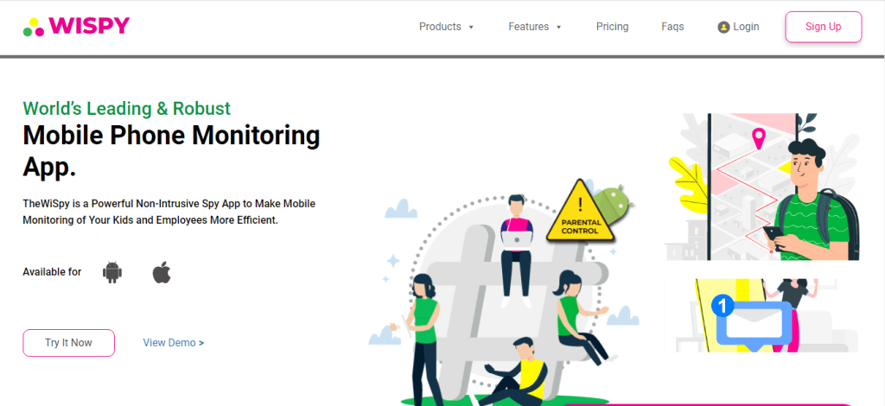Click the blue message notification envelope
Viewport: 885px width, 406px height.
point(754,327)
